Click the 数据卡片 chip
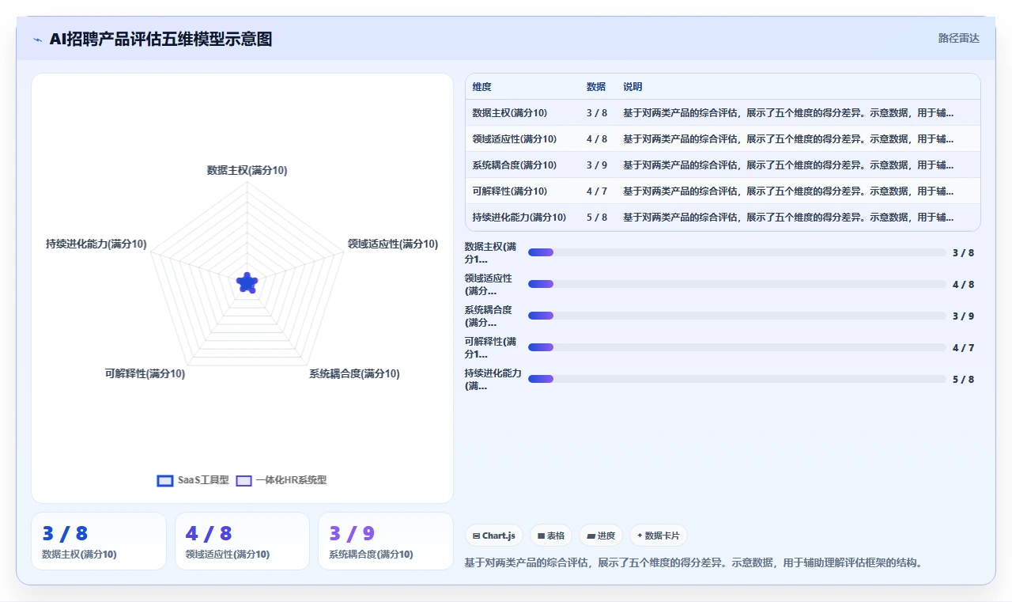 [659, 536]
